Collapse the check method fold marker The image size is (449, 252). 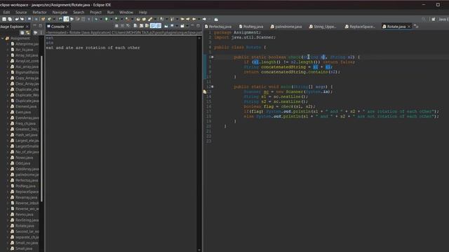tap(212, 57)
